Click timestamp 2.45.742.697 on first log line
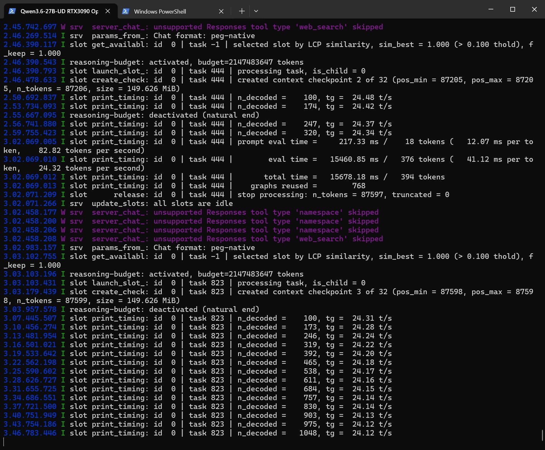 coord(30,27)
